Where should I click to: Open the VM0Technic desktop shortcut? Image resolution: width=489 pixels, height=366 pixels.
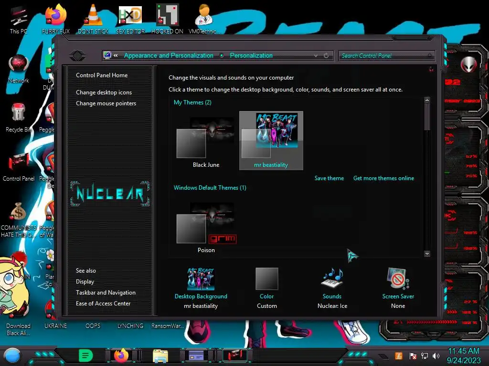click(x=204, y=19)
